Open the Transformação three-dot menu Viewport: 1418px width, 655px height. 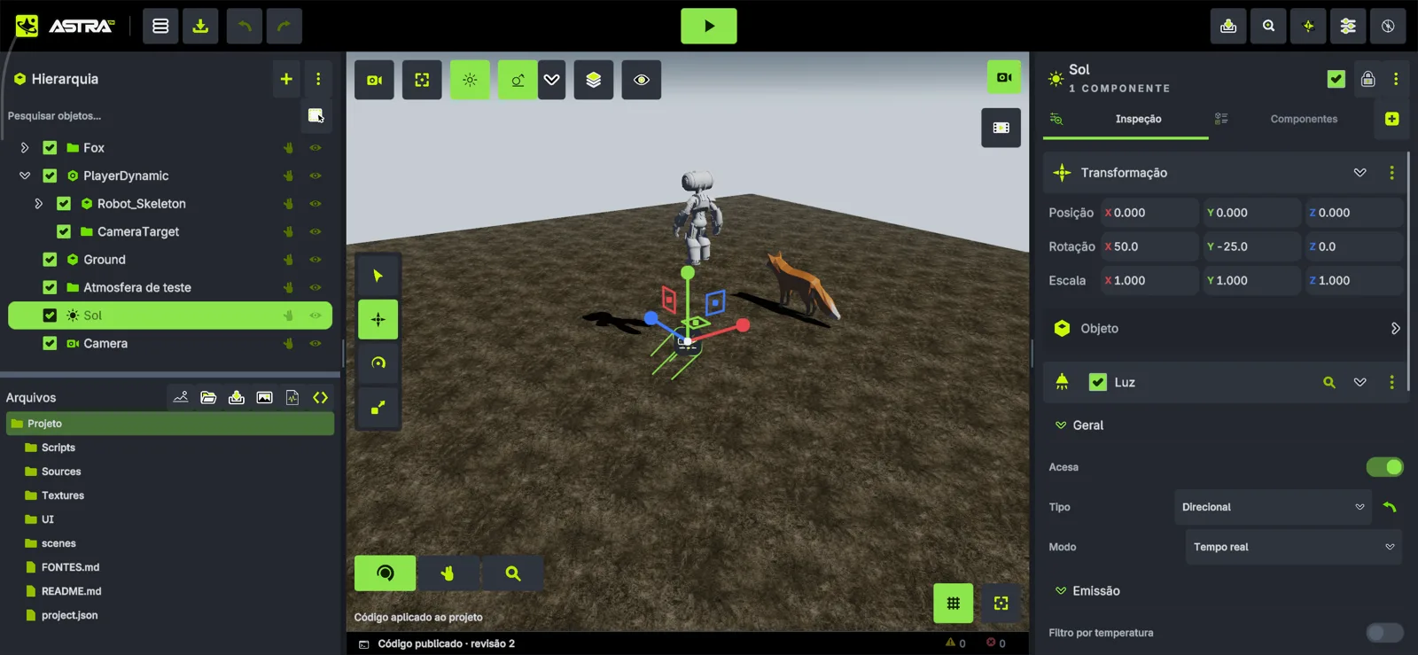pos(1391,173)
